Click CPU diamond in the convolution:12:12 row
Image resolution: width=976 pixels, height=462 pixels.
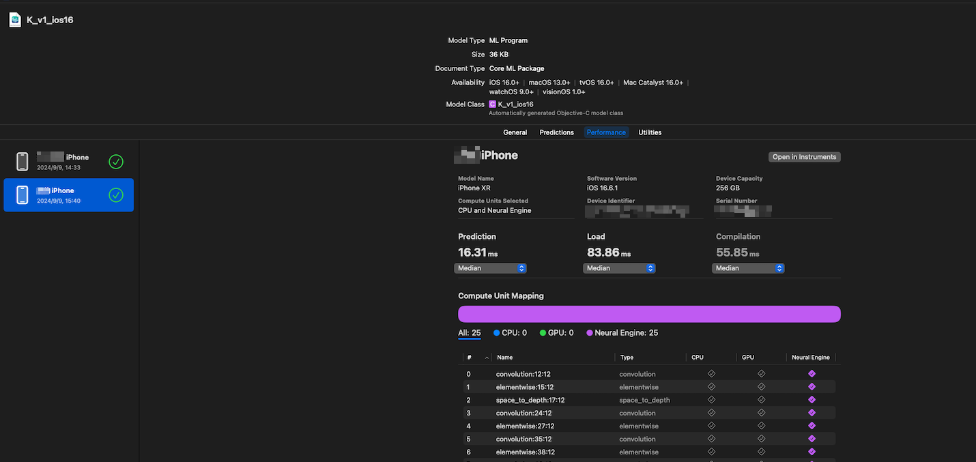(711, 374)
